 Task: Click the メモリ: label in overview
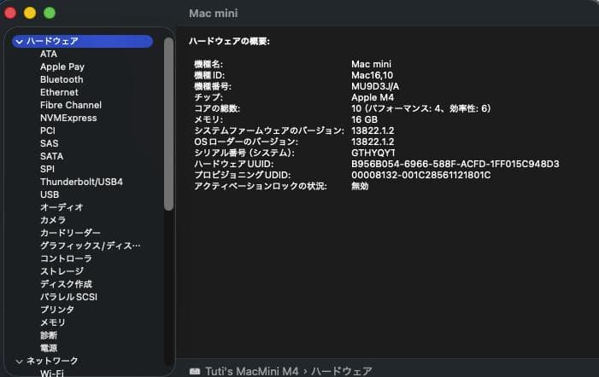(x=208, y=119)
